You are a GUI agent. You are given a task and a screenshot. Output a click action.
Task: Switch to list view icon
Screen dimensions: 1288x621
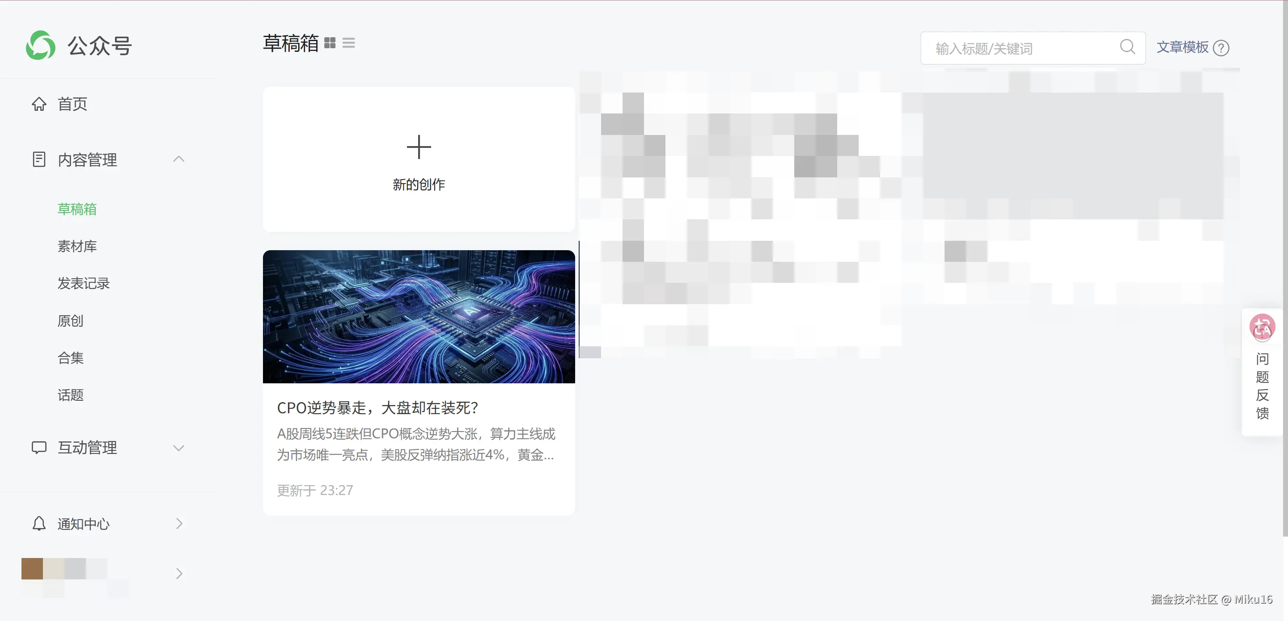click(x=348, y=43)
